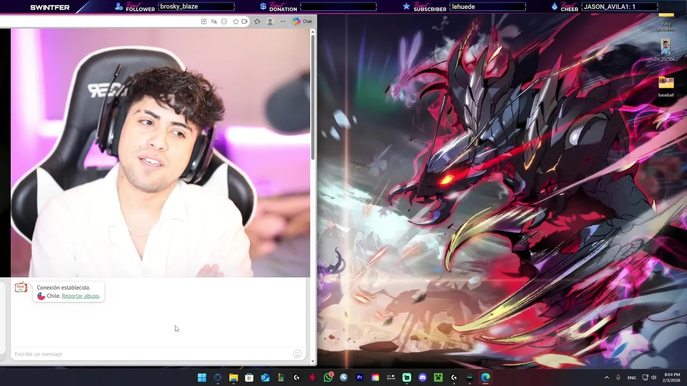Click the Reportar abuso link
This screenshot has width=687, height=386.
[80, 296]
